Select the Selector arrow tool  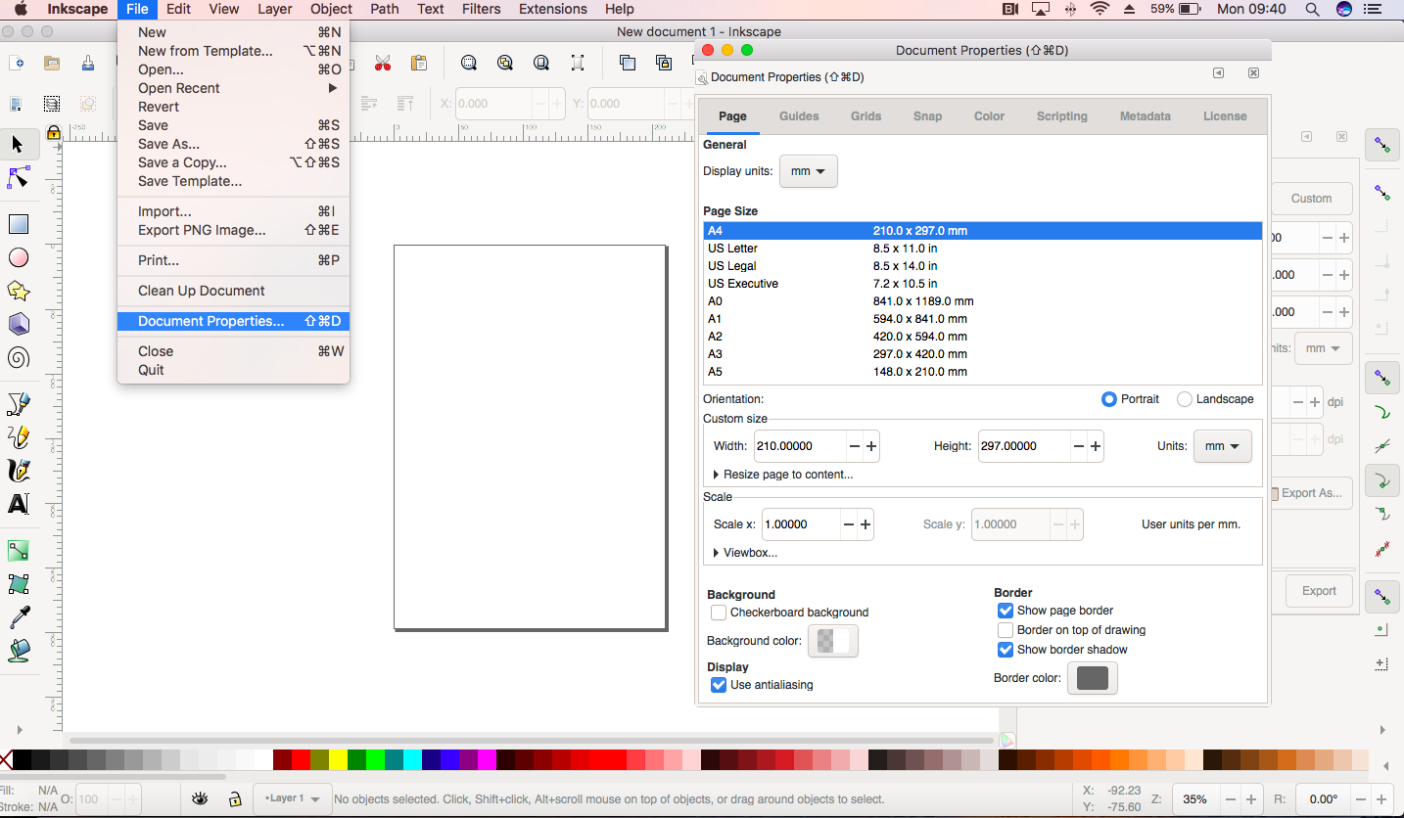click(18, 145)
